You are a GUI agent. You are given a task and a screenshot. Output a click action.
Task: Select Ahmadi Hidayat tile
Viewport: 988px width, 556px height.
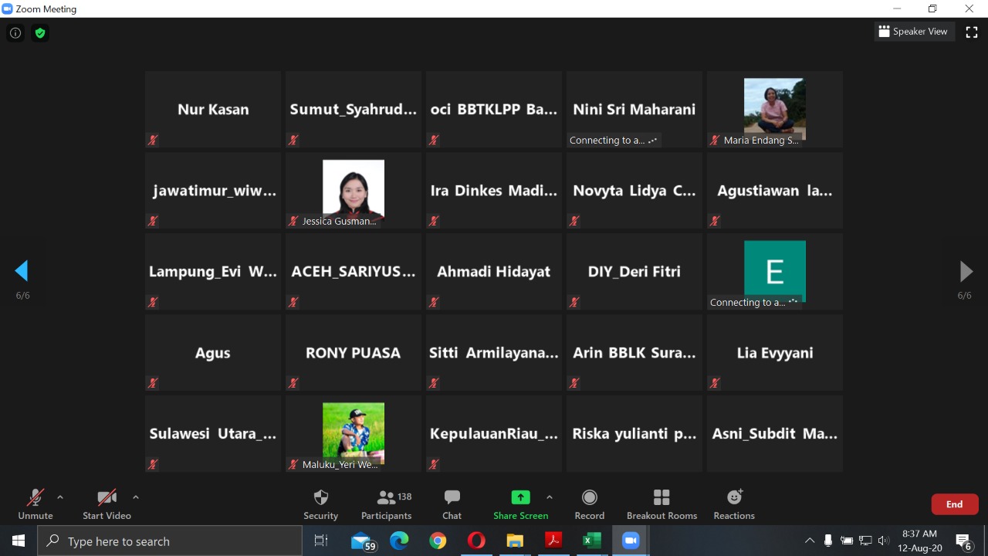pyautogui.click(x=494, y=272)
